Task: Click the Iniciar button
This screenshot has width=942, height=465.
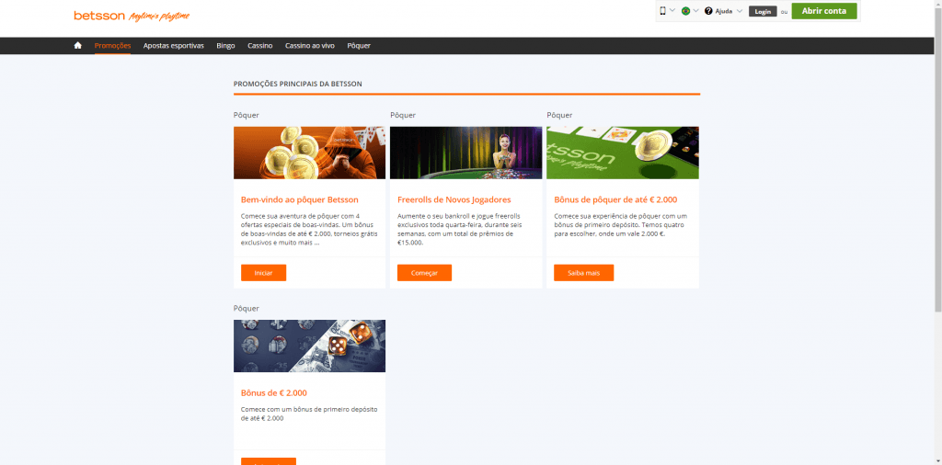Action: point(264,272)
